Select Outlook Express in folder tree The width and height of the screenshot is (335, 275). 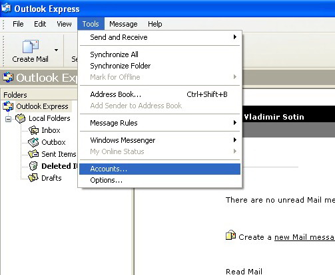point(42,106)
